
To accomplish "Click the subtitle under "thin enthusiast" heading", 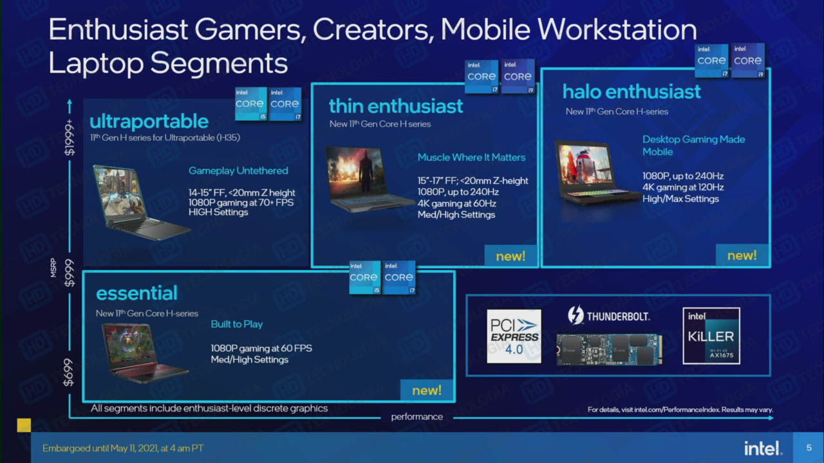I will (380, 123).
